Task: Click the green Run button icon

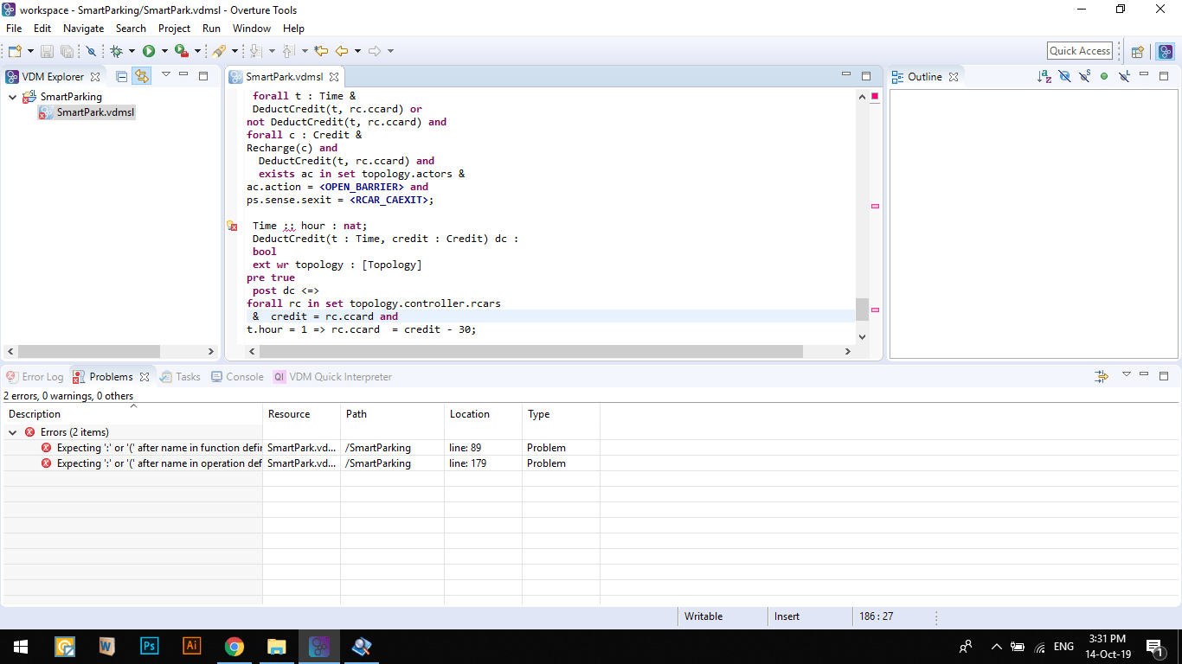Action: (x=149, y=51)
